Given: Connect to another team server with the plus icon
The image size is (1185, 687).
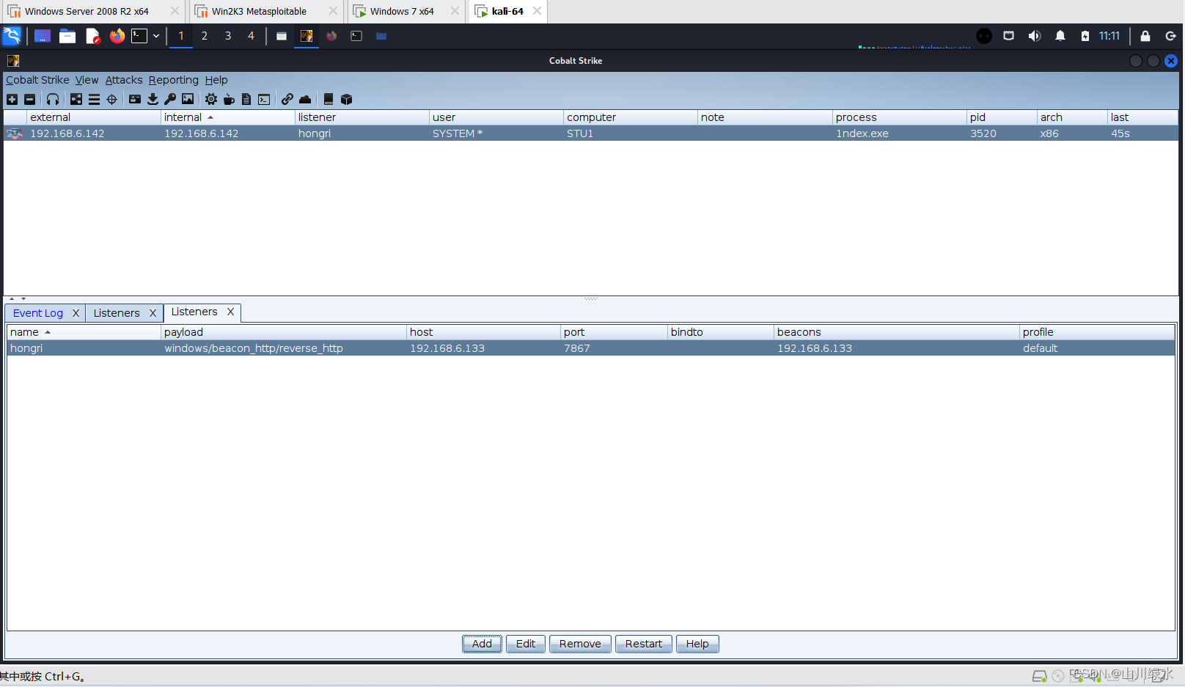Looking at the screenshot, I should tap(12, 100).
